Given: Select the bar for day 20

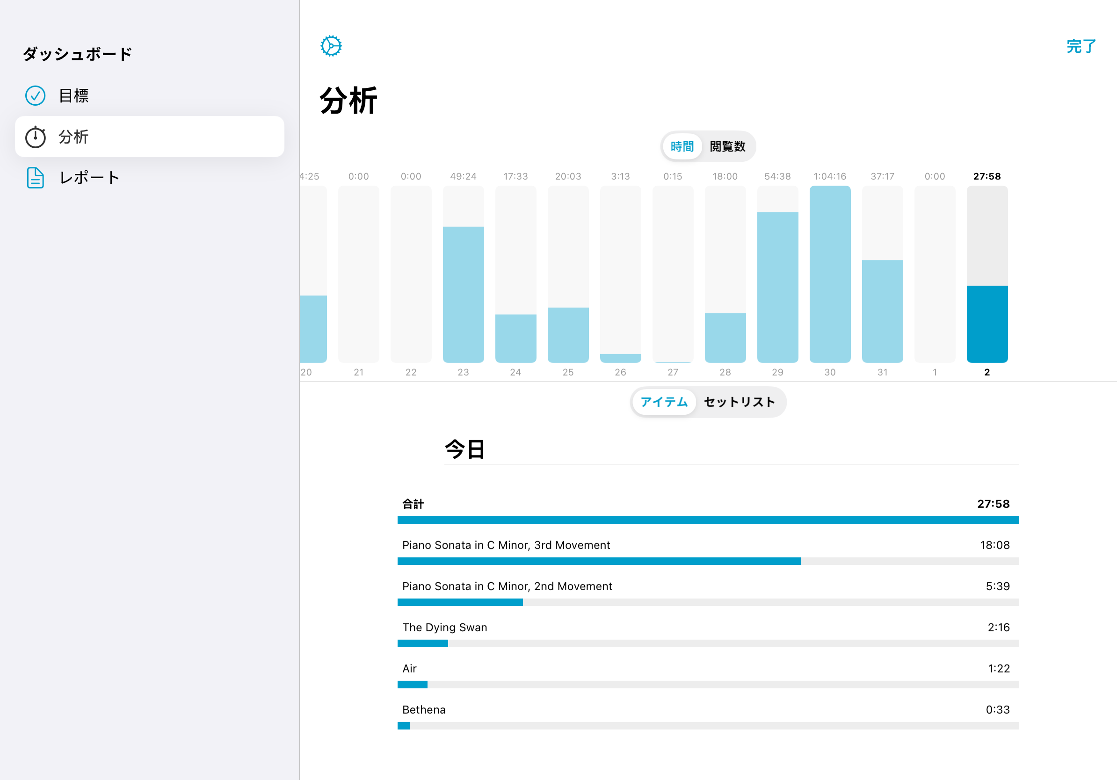Looking at the screenshot, I should pos(313,274).
